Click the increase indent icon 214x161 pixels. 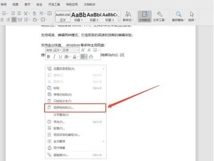point(19,13)
